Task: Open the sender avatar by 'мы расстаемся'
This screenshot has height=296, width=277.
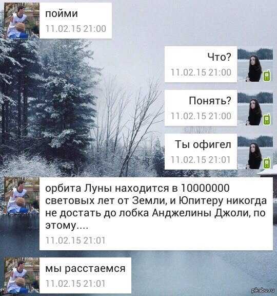Action: (22, 275)
